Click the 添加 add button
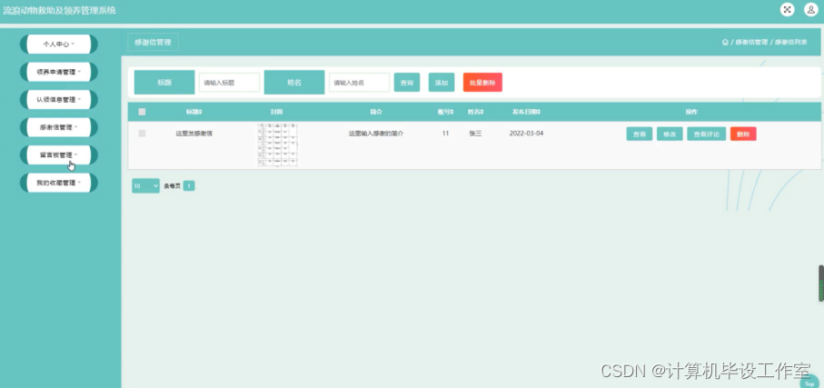824x388 pixels. tap(442, 83)
